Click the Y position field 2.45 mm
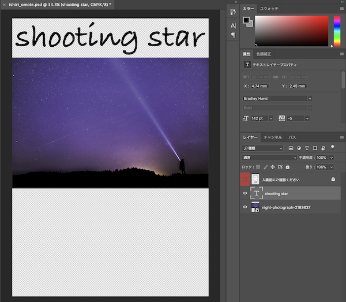Screen dimensions: 346x302 click(x=298, y=86)
